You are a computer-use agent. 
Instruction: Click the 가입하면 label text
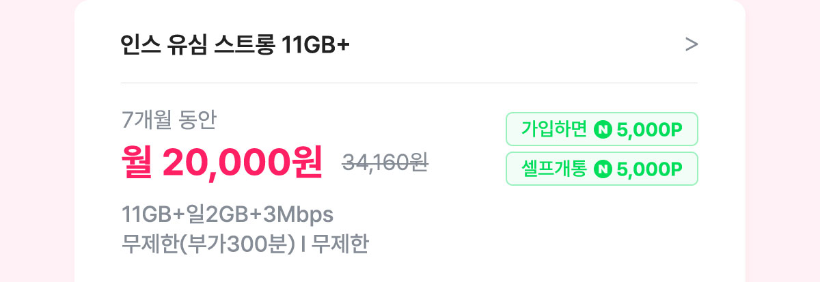(554, 129)
